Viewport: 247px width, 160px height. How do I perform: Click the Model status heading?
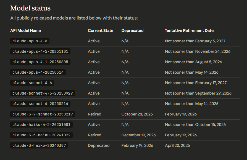[x=30, y=8]
